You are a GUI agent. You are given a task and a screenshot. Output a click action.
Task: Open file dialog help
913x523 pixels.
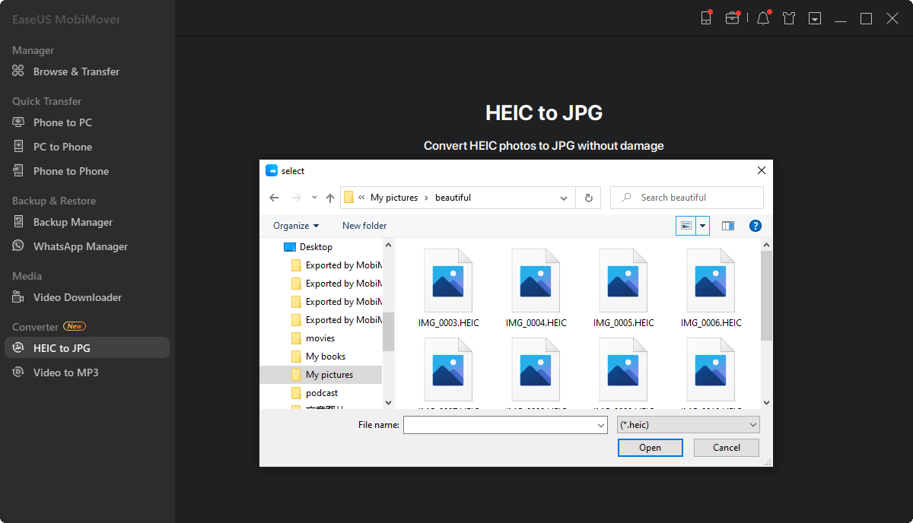(756, 226)
